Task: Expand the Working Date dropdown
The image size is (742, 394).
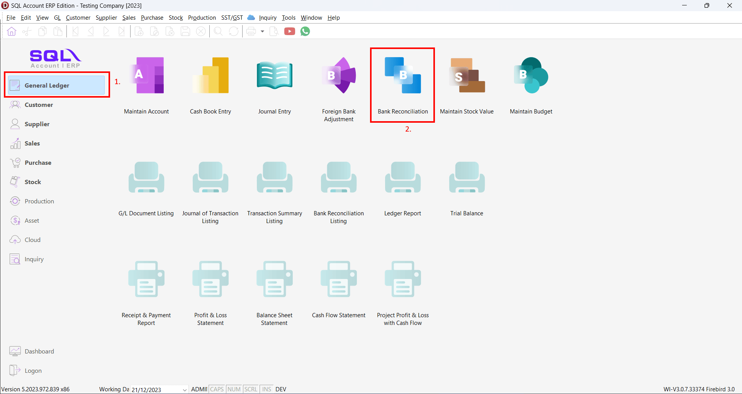Action: coord(185,389)
